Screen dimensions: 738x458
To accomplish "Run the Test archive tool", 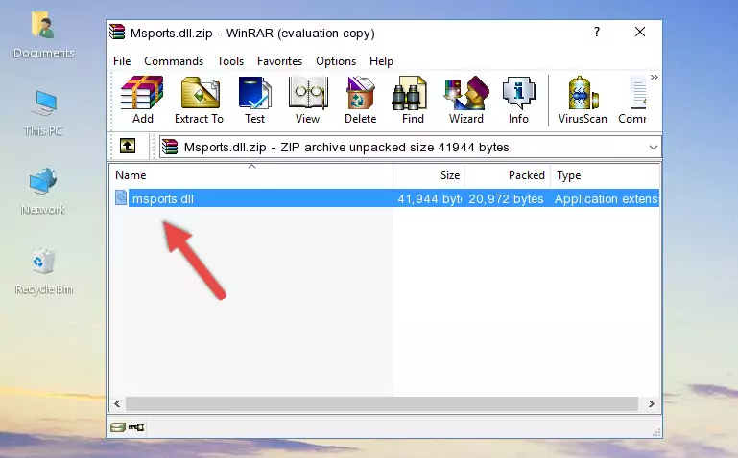I will (254, 100).
